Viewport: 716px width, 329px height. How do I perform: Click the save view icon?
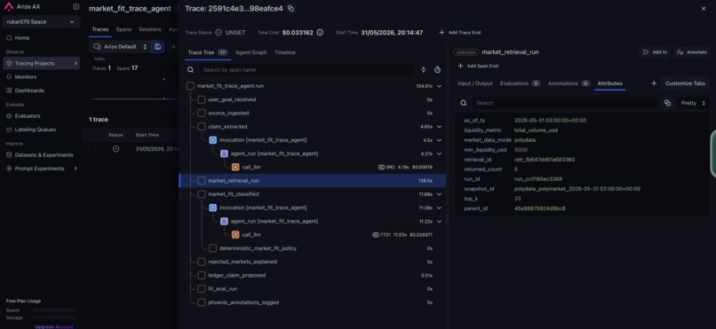tap(157, 46)
